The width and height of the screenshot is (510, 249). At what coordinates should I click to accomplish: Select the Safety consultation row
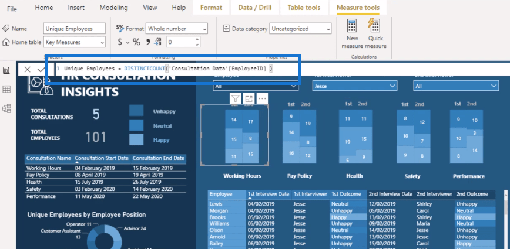point(105,189)
